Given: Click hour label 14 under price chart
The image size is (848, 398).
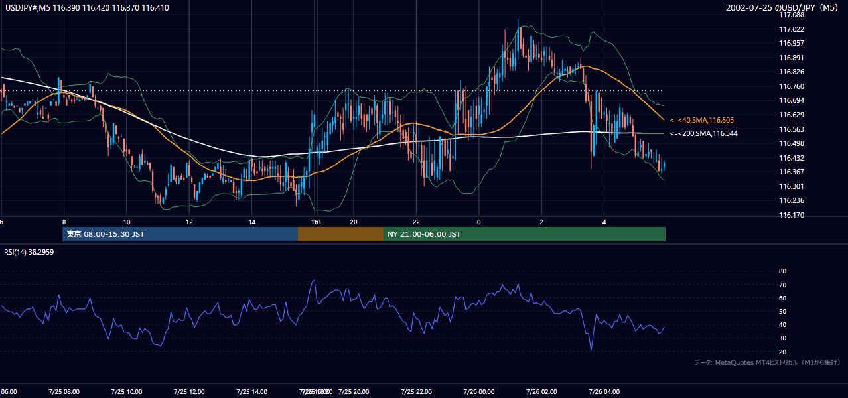Looking at the screenshot, I should [x=252, y=222].
